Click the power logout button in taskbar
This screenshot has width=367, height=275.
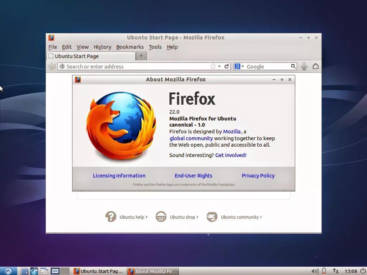coord(363,271)
